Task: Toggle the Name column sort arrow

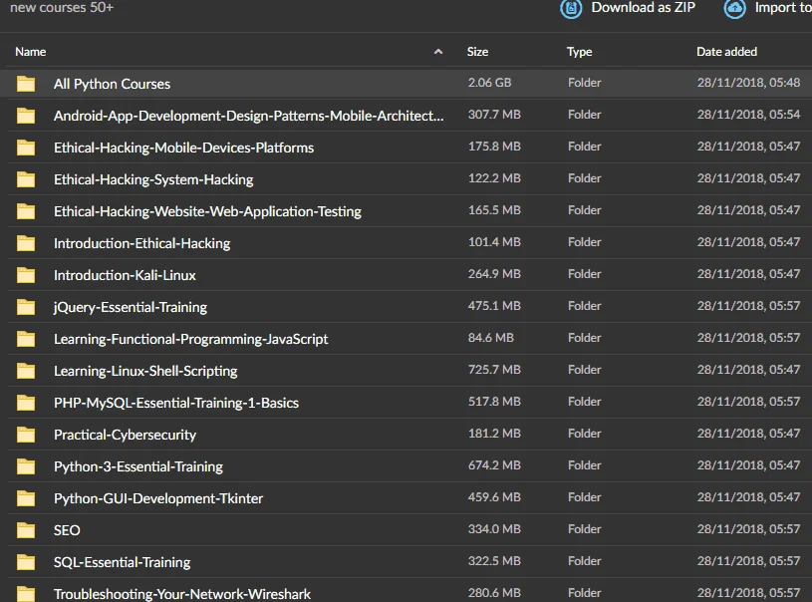Action: tap(438, 51)
